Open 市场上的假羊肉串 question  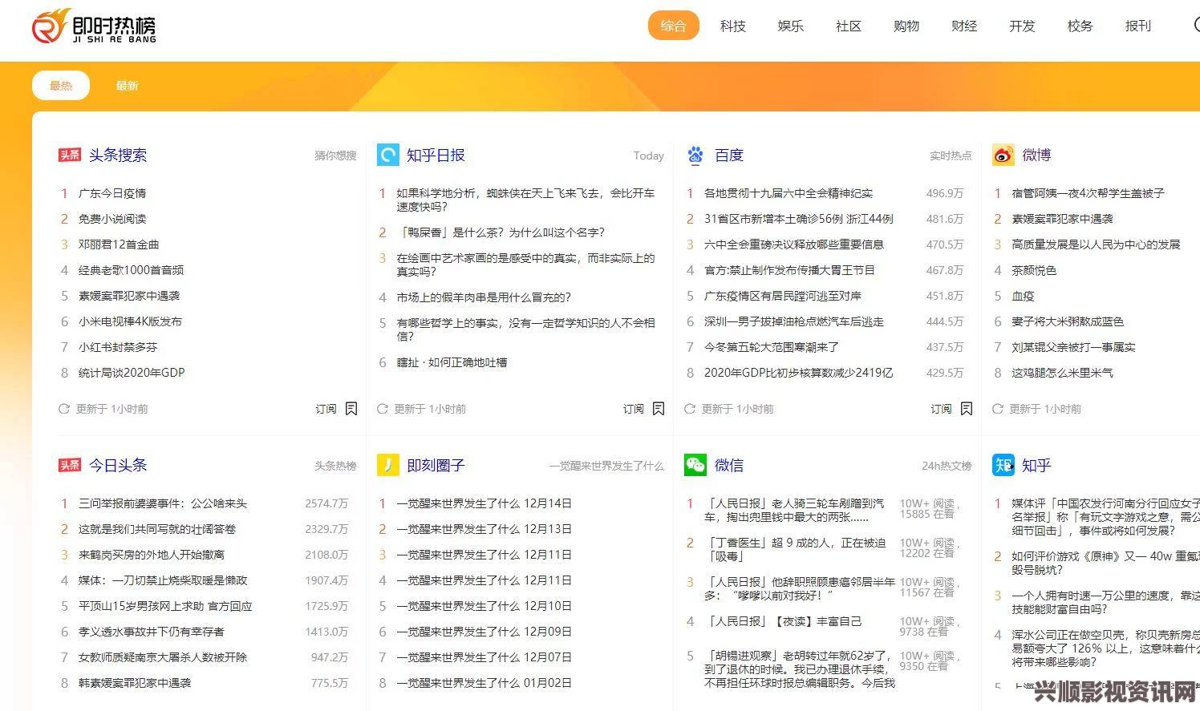(484, 297)
